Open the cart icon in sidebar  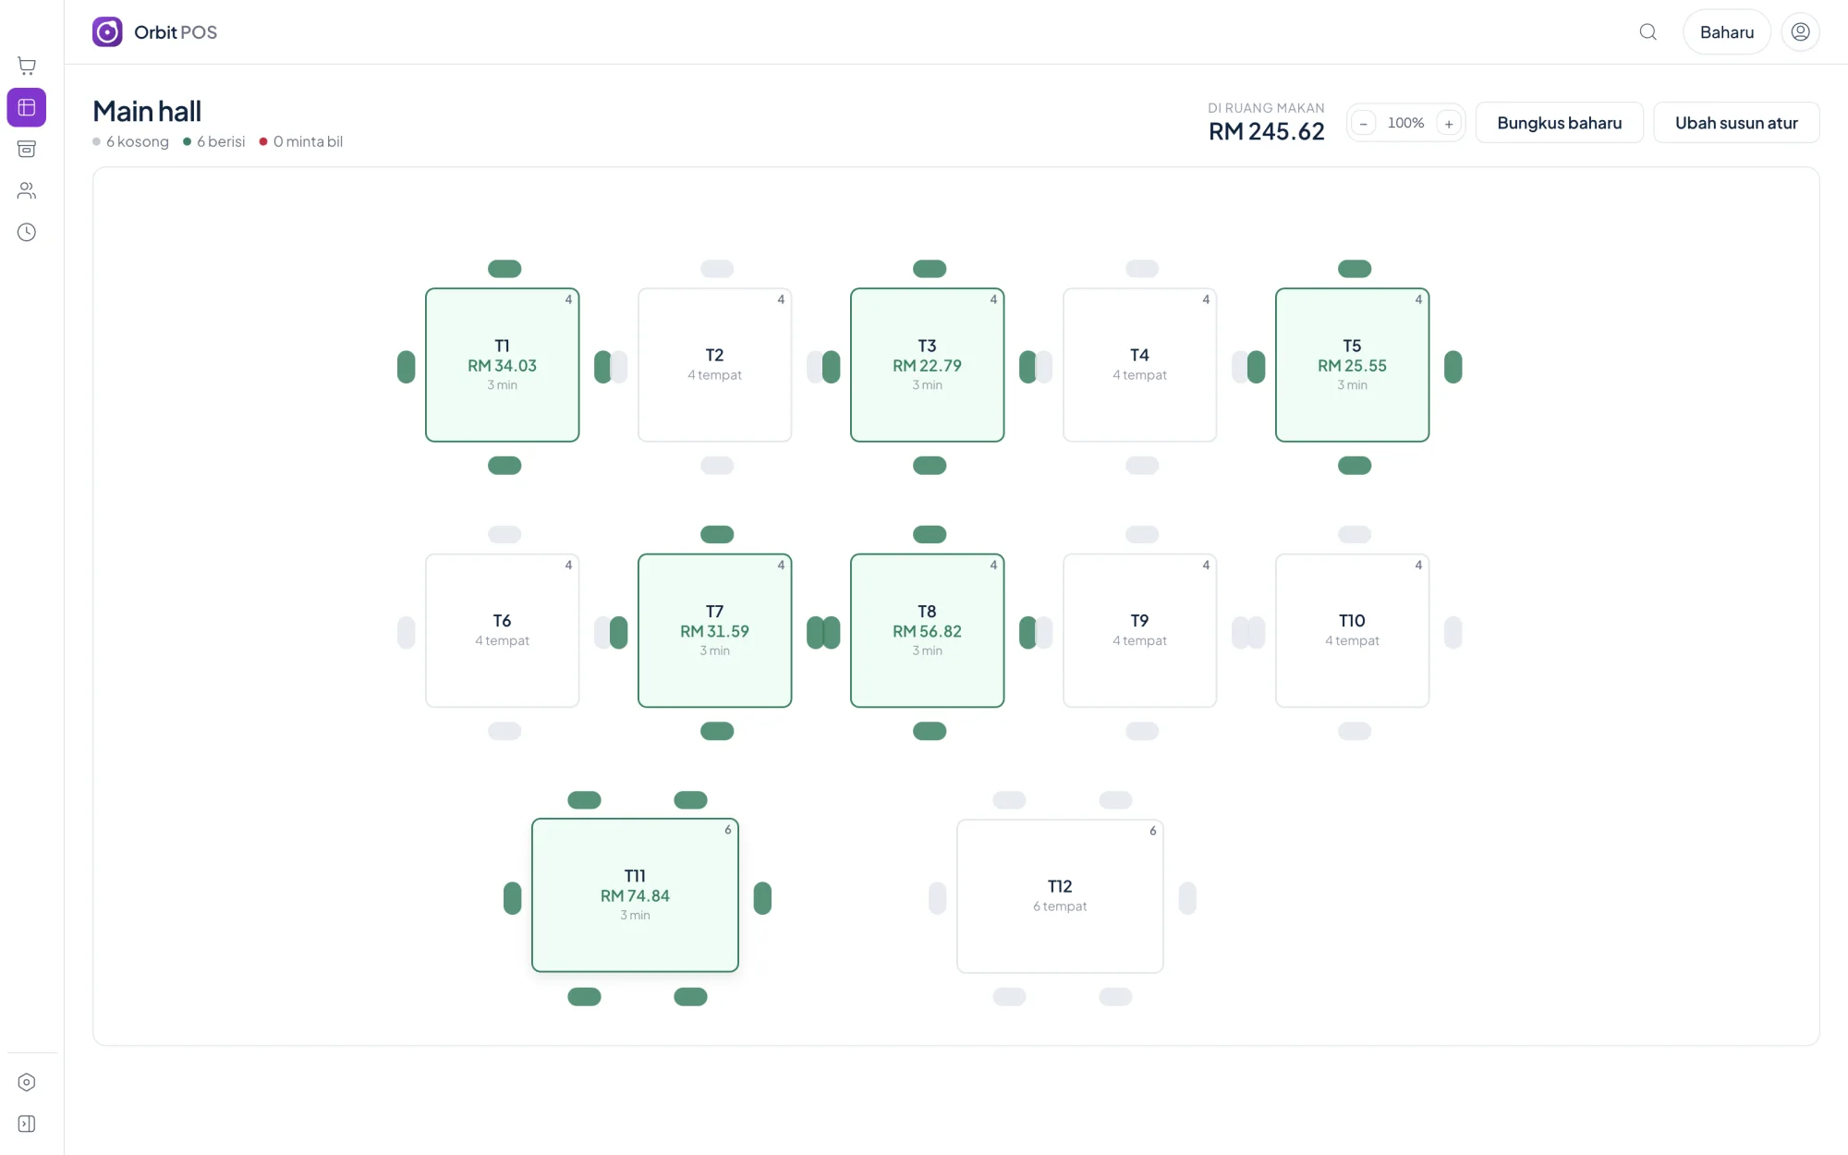[27, 66]
